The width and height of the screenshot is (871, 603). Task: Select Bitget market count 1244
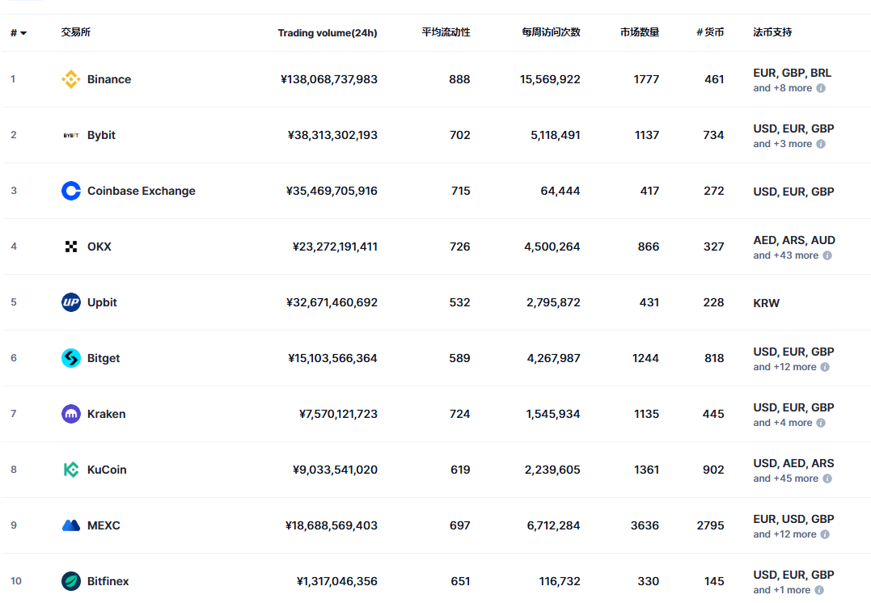[x=645, y=358]
